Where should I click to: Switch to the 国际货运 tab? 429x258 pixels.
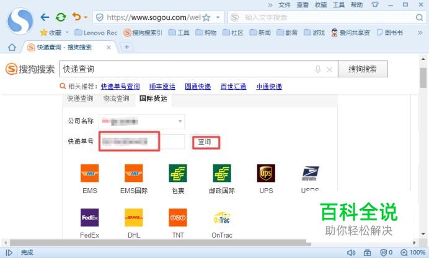point(153,98)
